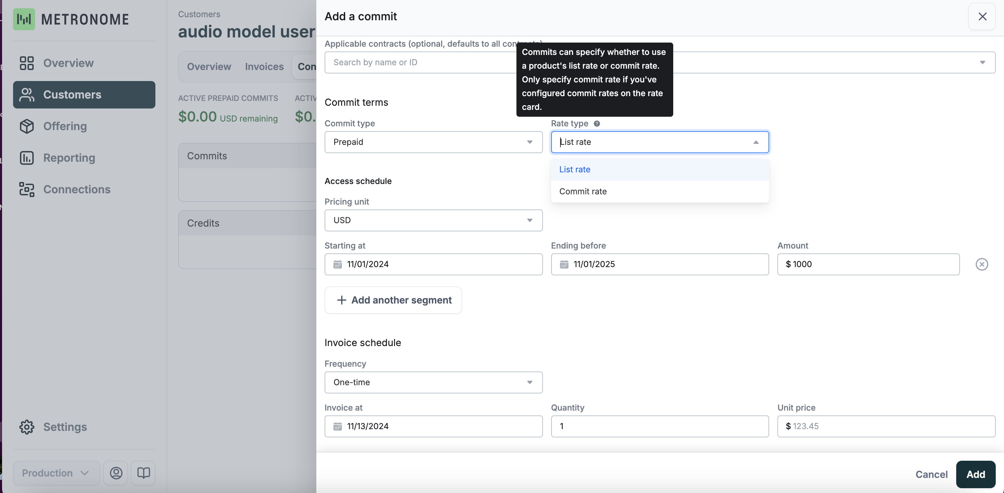This screenshot has width=1004, height=493.
Task: Click the Rate type help question-mark icon
Action: [x=597, y=123]
